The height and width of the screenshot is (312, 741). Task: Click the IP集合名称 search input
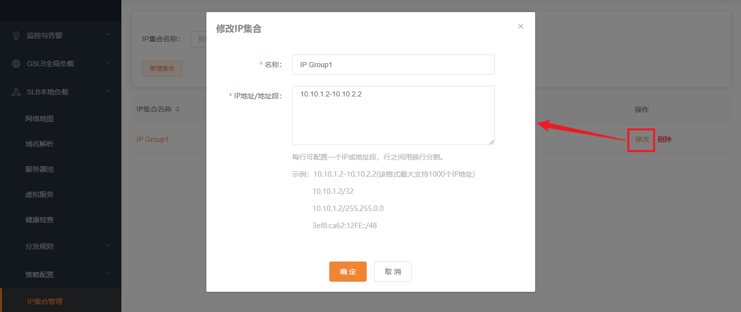(x=198, y=39)
